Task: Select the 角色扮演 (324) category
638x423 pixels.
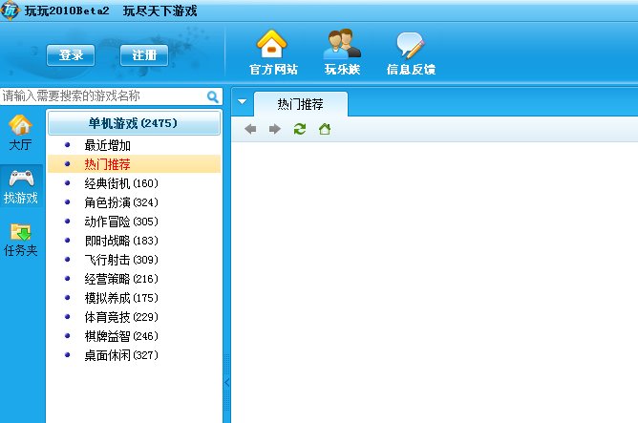Action: pos(120,202)
